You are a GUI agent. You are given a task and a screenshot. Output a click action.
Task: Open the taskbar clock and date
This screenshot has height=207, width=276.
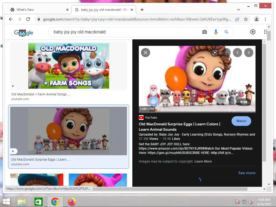(264, 202)
